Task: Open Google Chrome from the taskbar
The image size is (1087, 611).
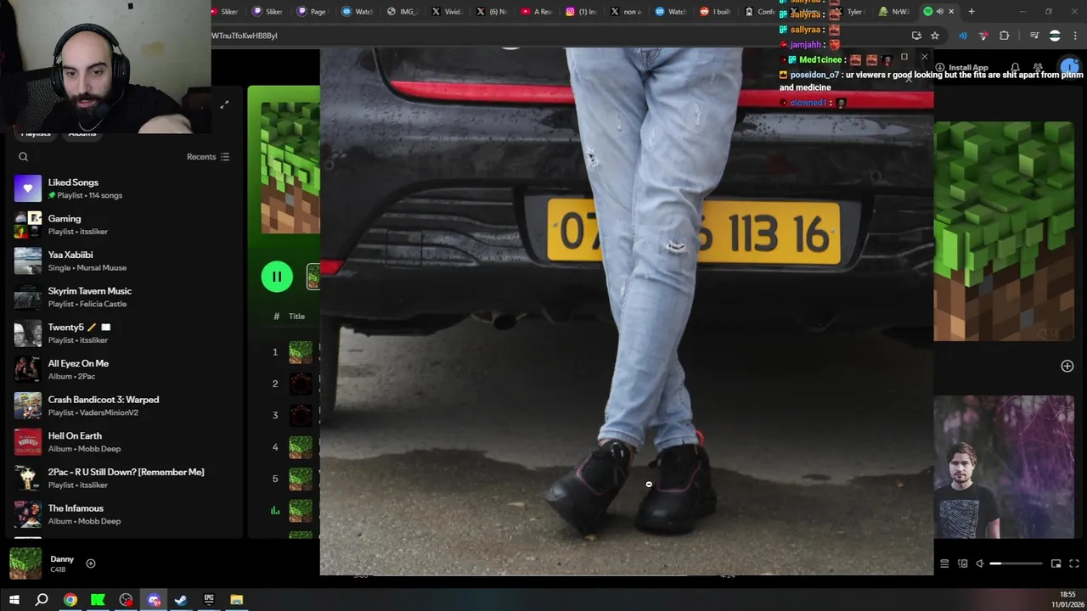Action: 70,600
